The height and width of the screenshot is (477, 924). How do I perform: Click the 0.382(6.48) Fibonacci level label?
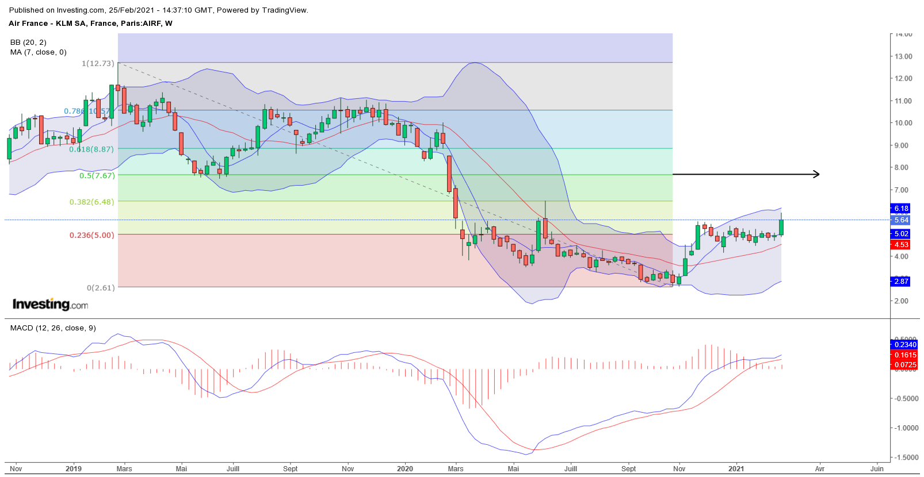click(92, 202)
